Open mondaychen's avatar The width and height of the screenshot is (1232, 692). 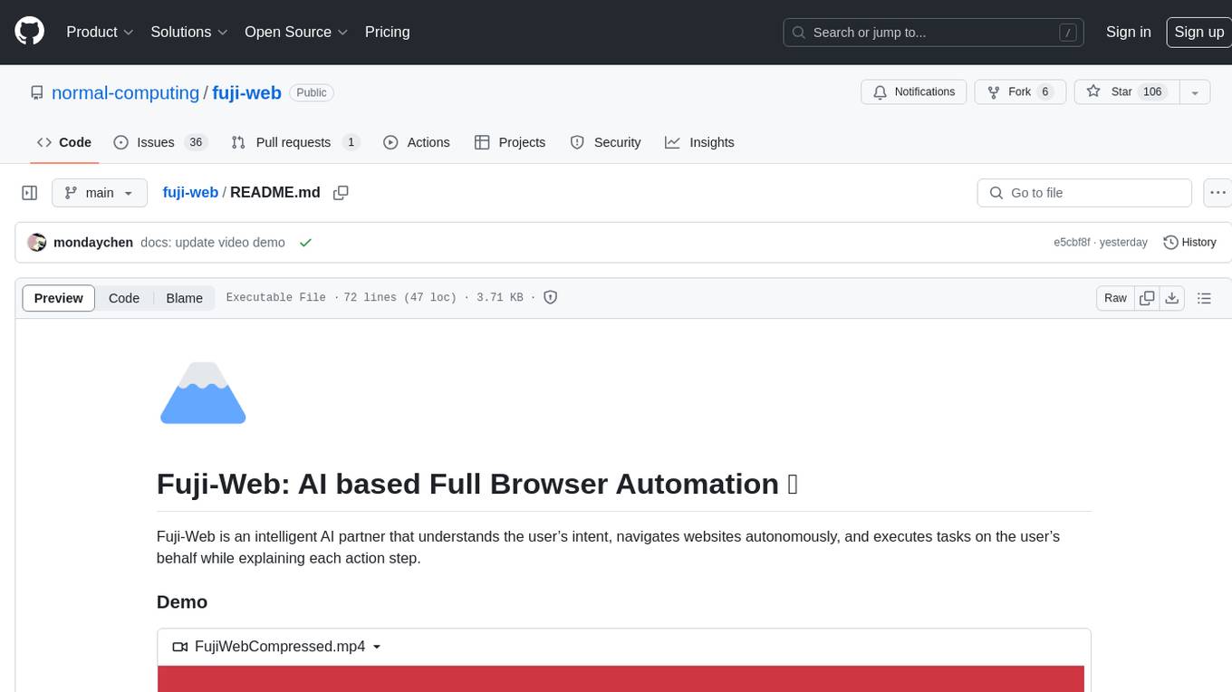coord(37,243)
